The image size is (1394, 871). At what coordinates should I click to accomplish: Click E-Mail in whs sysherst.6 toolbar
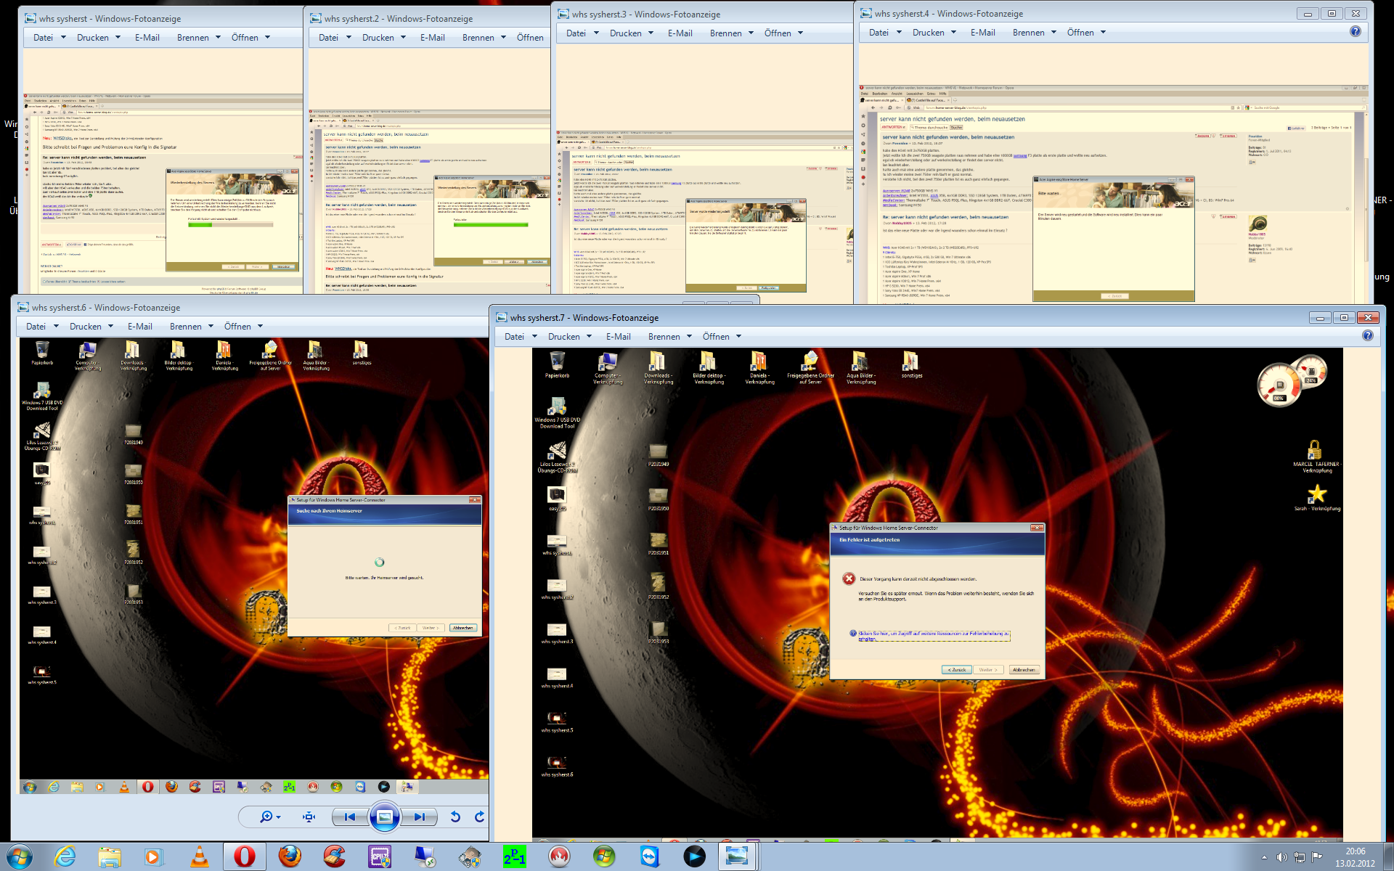(x=140, y=326)
